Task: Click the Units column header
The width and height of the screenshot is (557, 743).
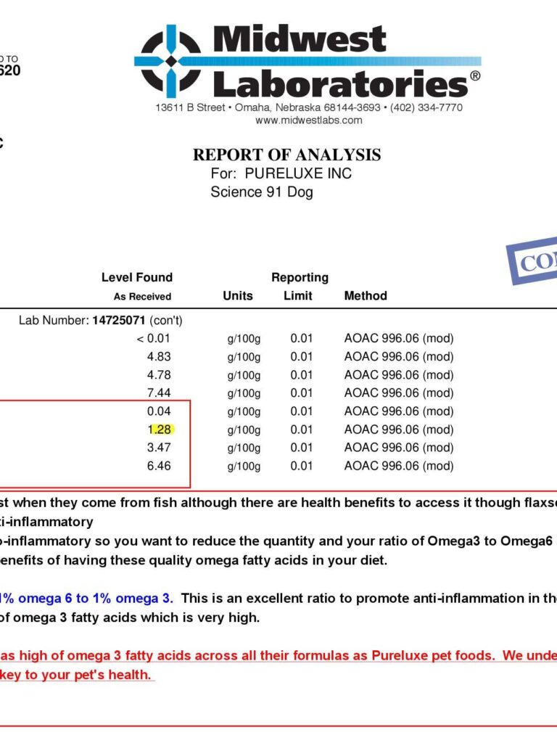Action: (x=238, y=296)
